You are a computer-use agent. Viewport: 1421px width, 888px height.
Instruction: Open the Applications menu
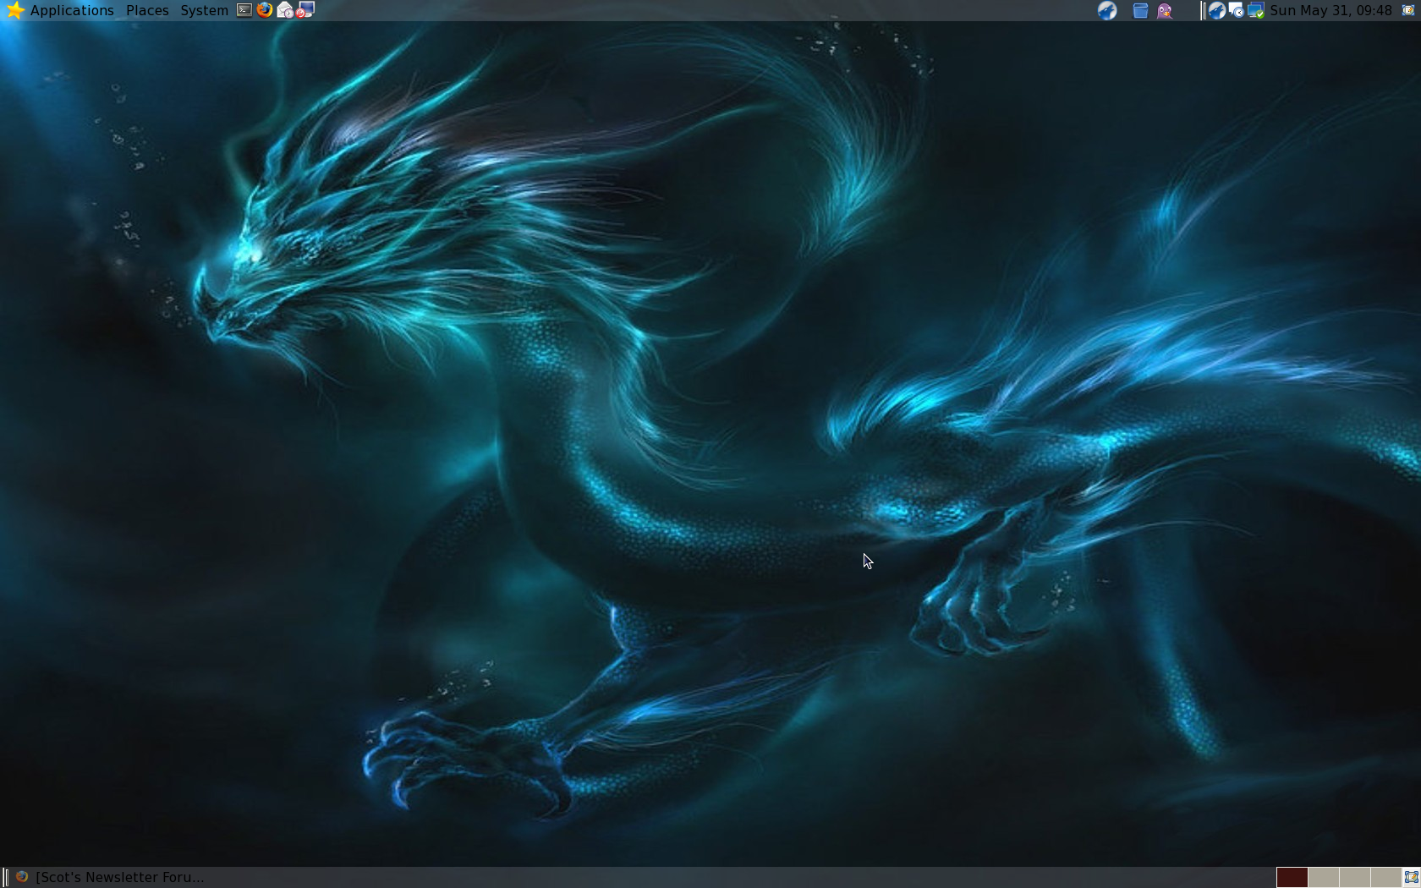tap(72, 10)
